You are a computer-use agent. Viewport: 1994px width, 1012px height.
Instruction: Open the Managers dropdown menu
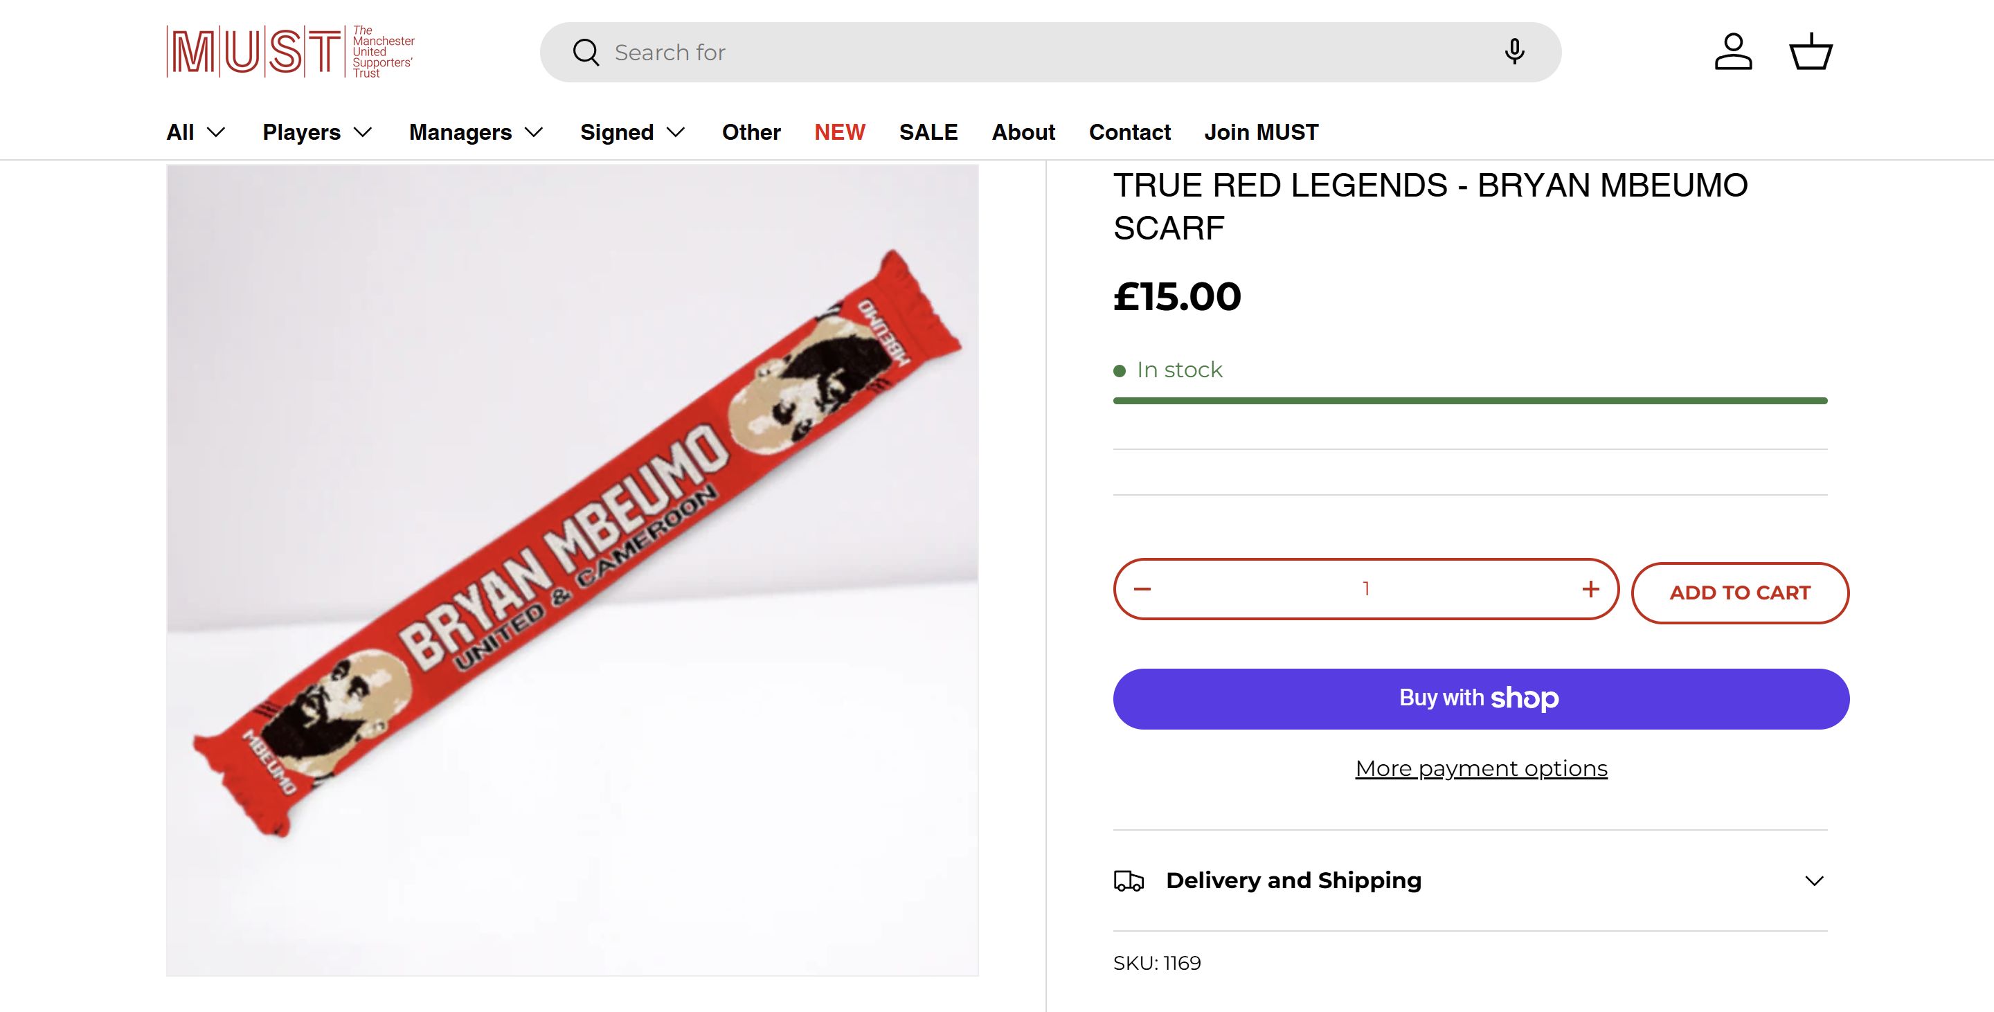click(476, 132)
